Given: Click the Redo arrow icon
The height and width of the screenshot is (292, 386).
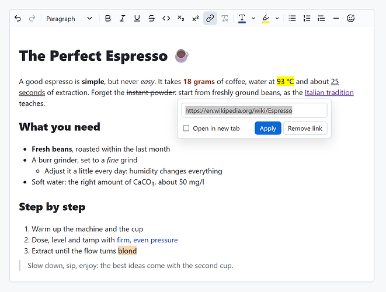Looking at the screenshot, I should pyautogui.click(x=32, y=19).
